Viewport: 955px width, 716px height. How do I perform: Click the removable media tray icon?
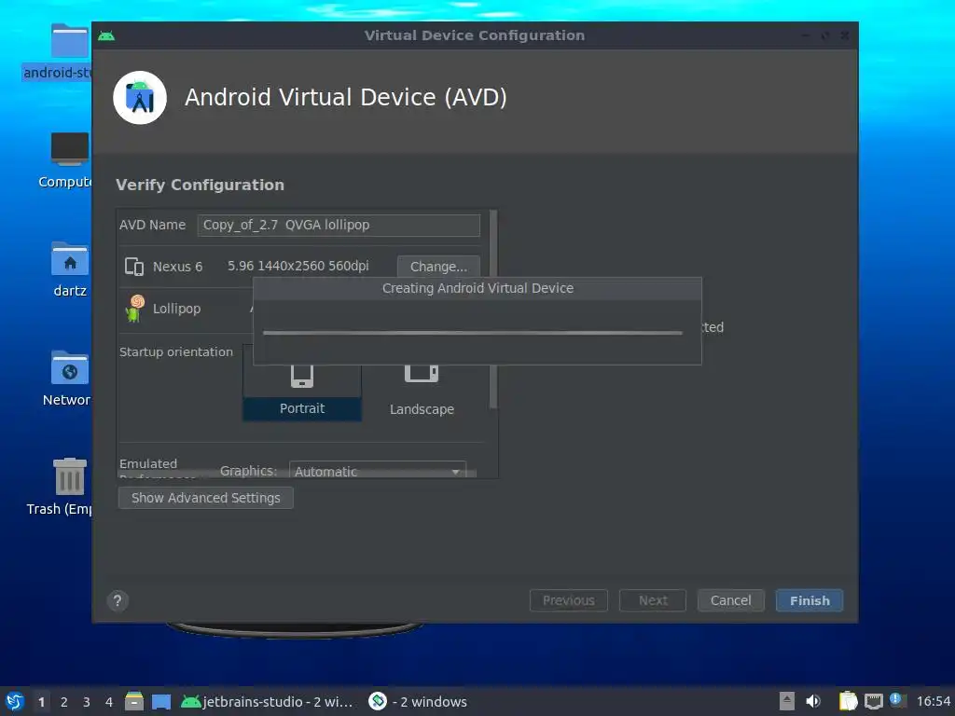(x=787, y=701)
